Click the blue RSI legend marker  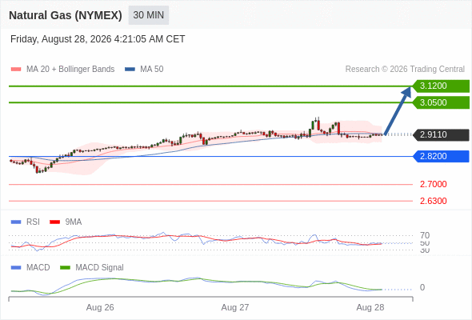coord(16,222)
